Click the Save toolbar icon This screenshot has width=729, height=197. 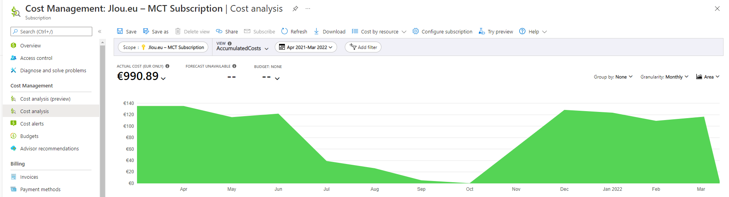[120, 31]
